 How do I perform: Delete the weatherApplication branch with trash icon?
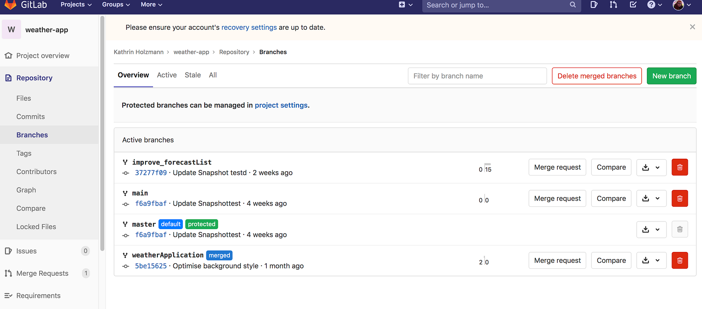click(x=680, y=260)
